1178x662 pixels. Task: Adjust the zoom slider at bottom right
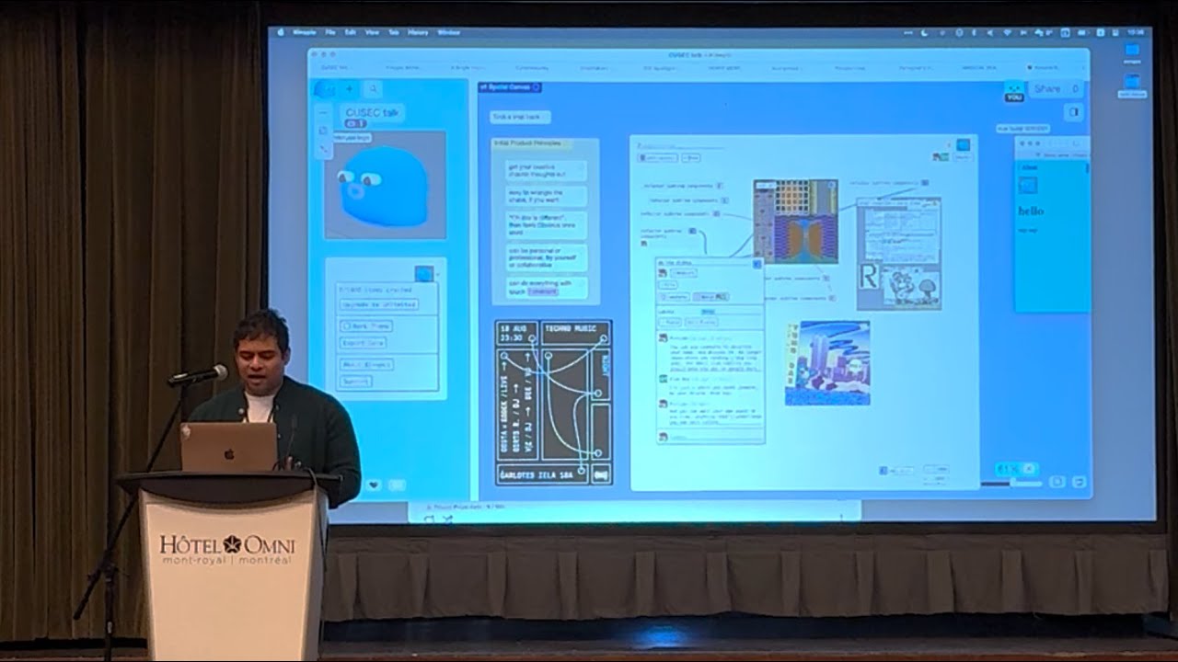[x=1011, y=484]
